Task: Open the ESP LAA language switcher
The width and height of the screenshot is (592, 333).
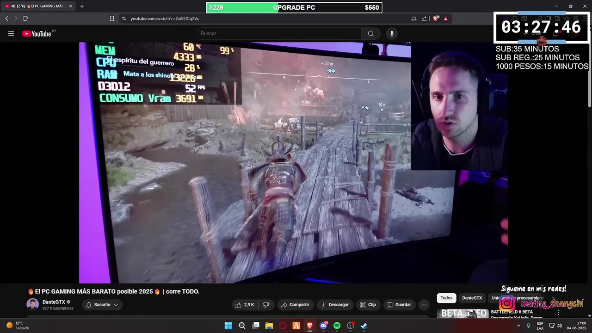Action: click(x=540, y=326)
